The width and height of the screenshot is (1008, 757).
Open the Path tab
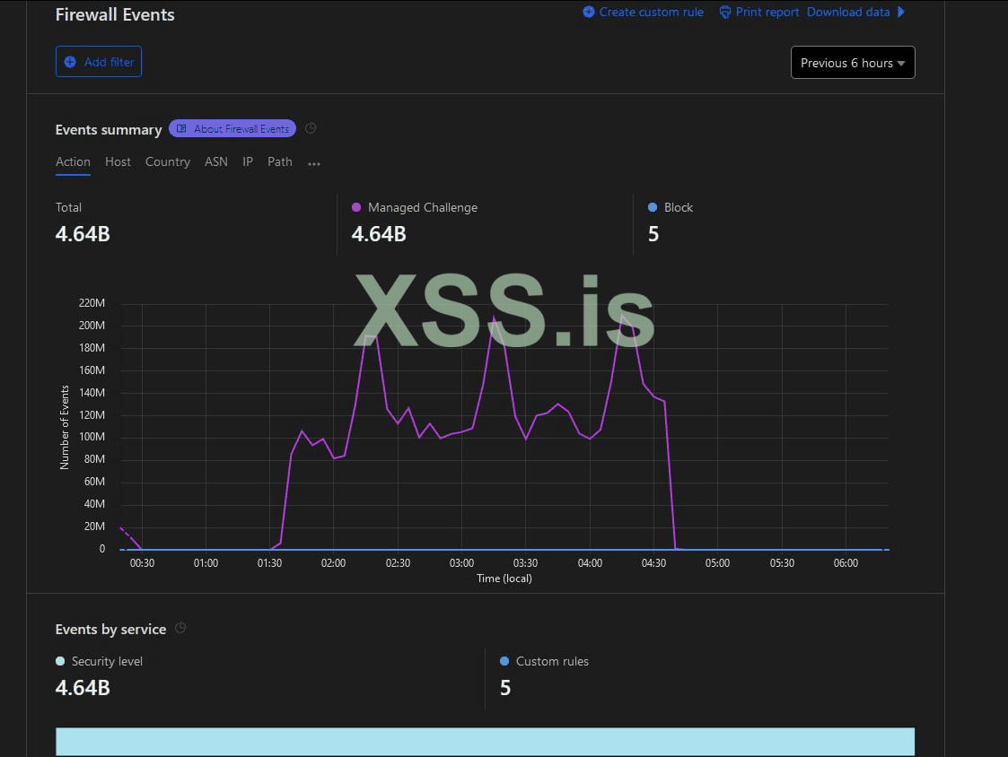280,162
